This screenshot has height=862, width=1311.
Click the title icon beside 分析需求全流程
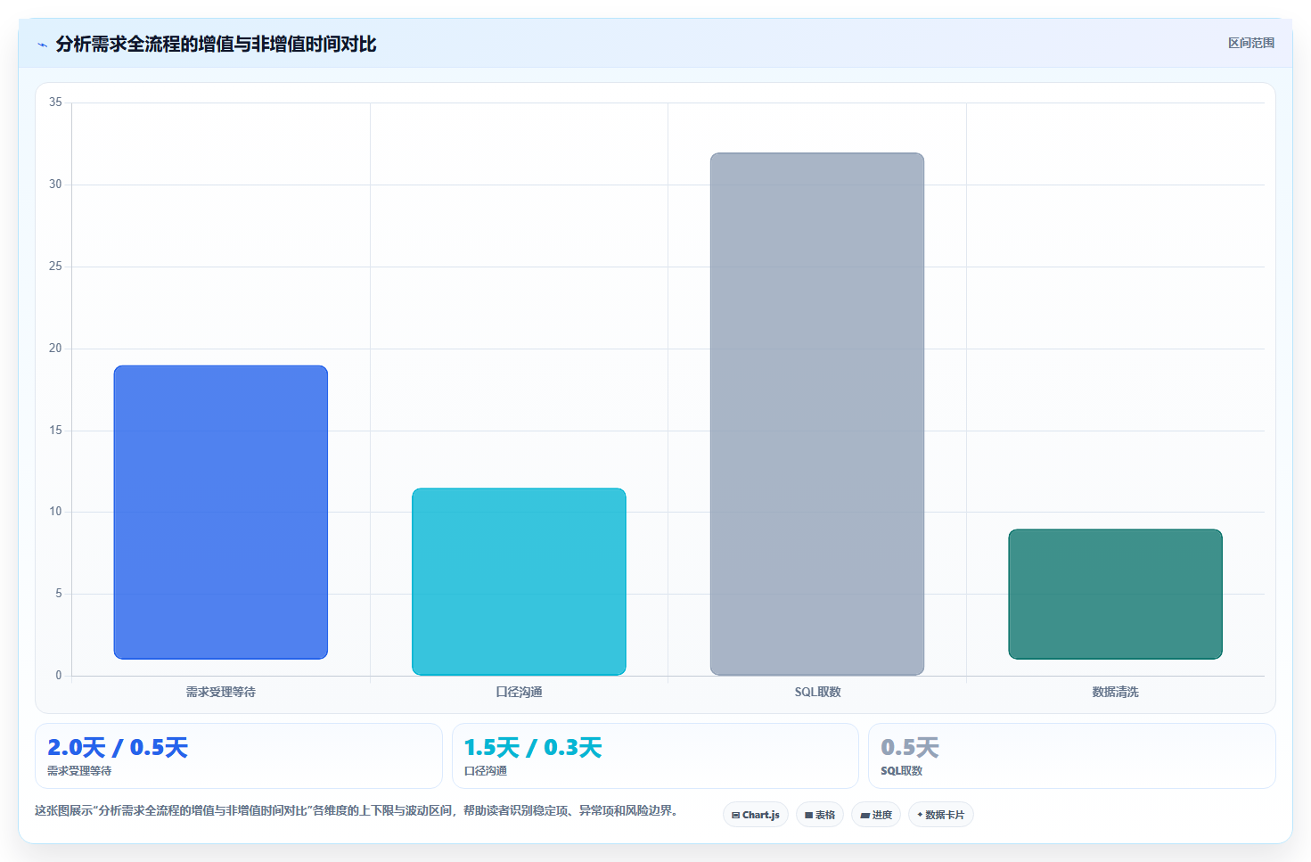point(42,45)
